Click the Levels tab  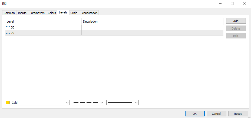click(63, 12)
